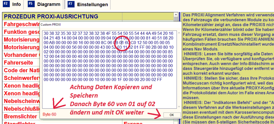The height and width of the screenshot is (124, 274).
Task: Open the F7 Einstellungen tab
Action: coord(88,5)
